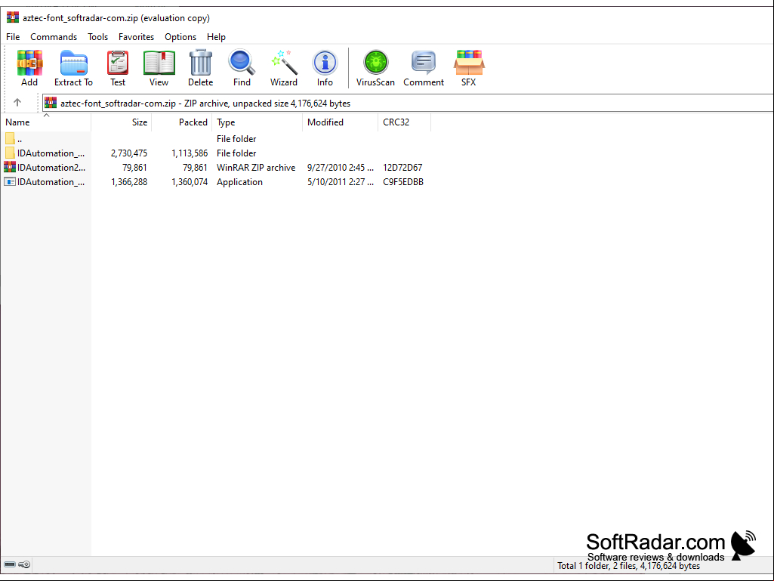Sort by Name column header

46,122
